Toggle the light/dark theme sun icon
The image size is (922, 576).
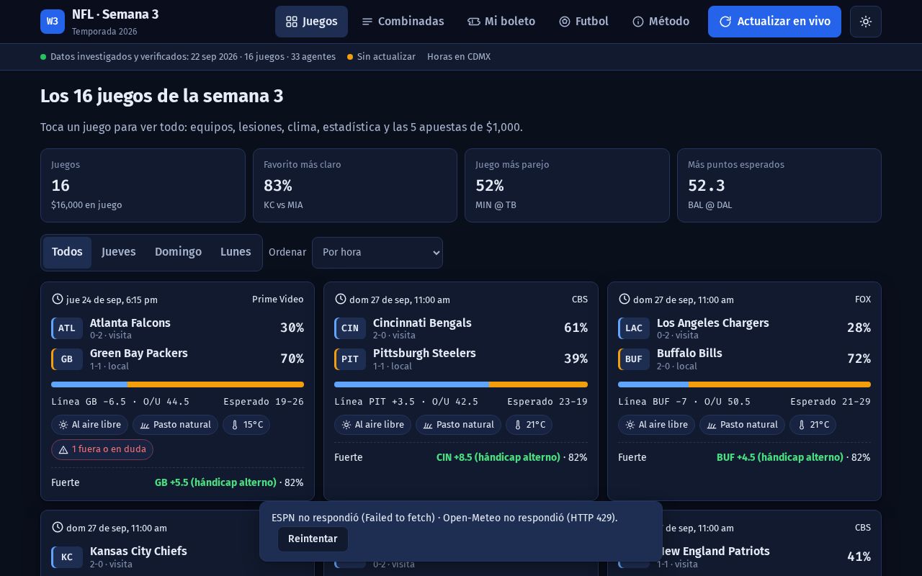[x=866, y=22]
